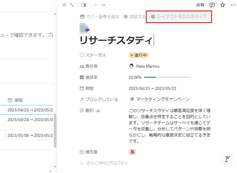The image size is (237, 173).
Task: Open the マーケティングキャンペーン linked page
Action: pos(163,99)
